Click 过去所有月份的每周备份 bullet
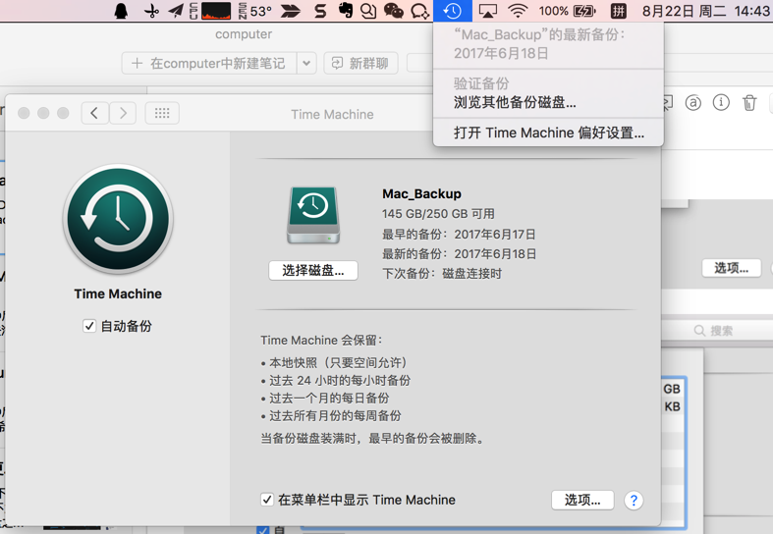This screenshot has width=773, height=534. pos(331,416)
